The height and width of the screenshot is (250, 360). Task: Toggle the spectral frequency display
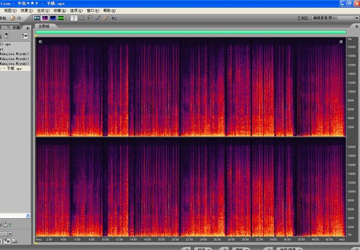tap(44, 18)
